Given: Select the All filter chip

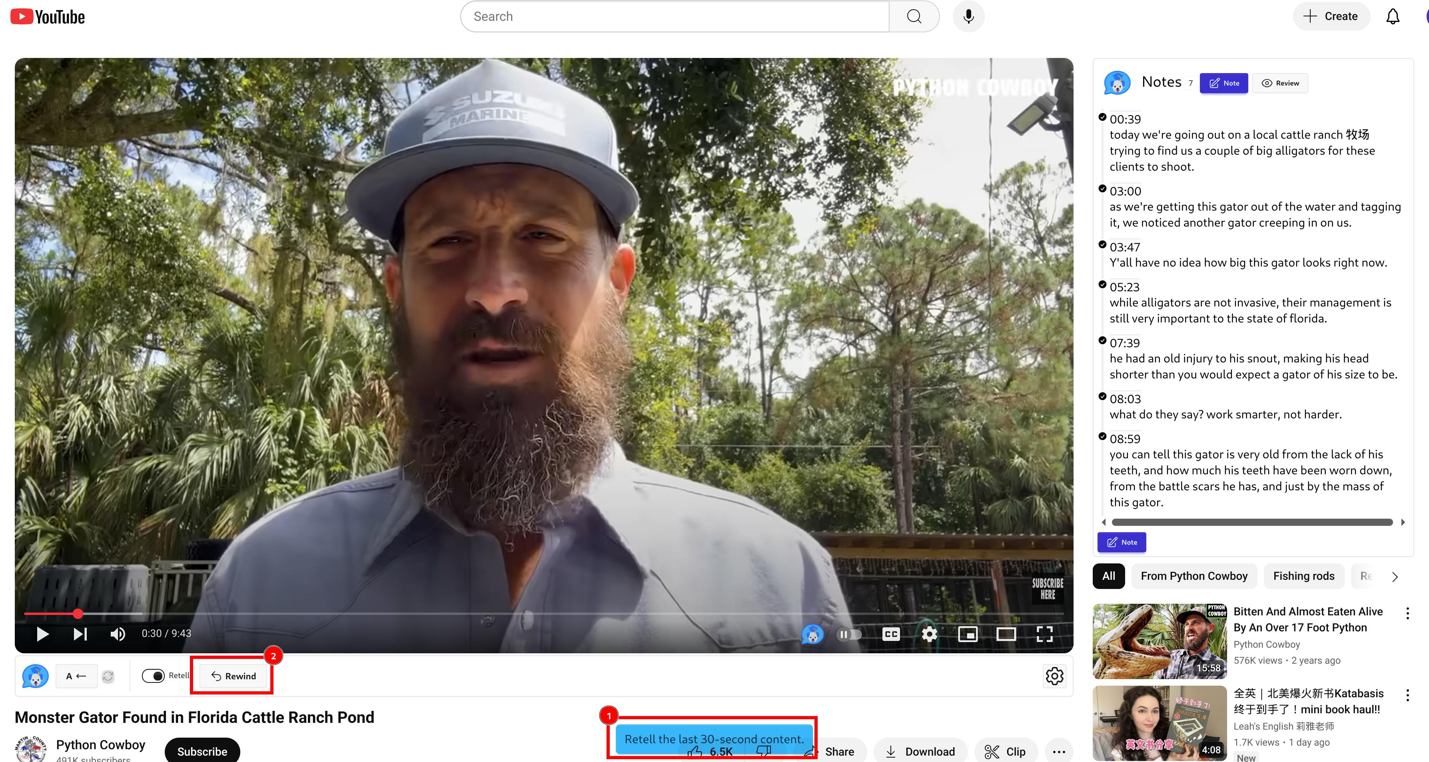Looking at the screenshot, I should tap(1108, 576).
